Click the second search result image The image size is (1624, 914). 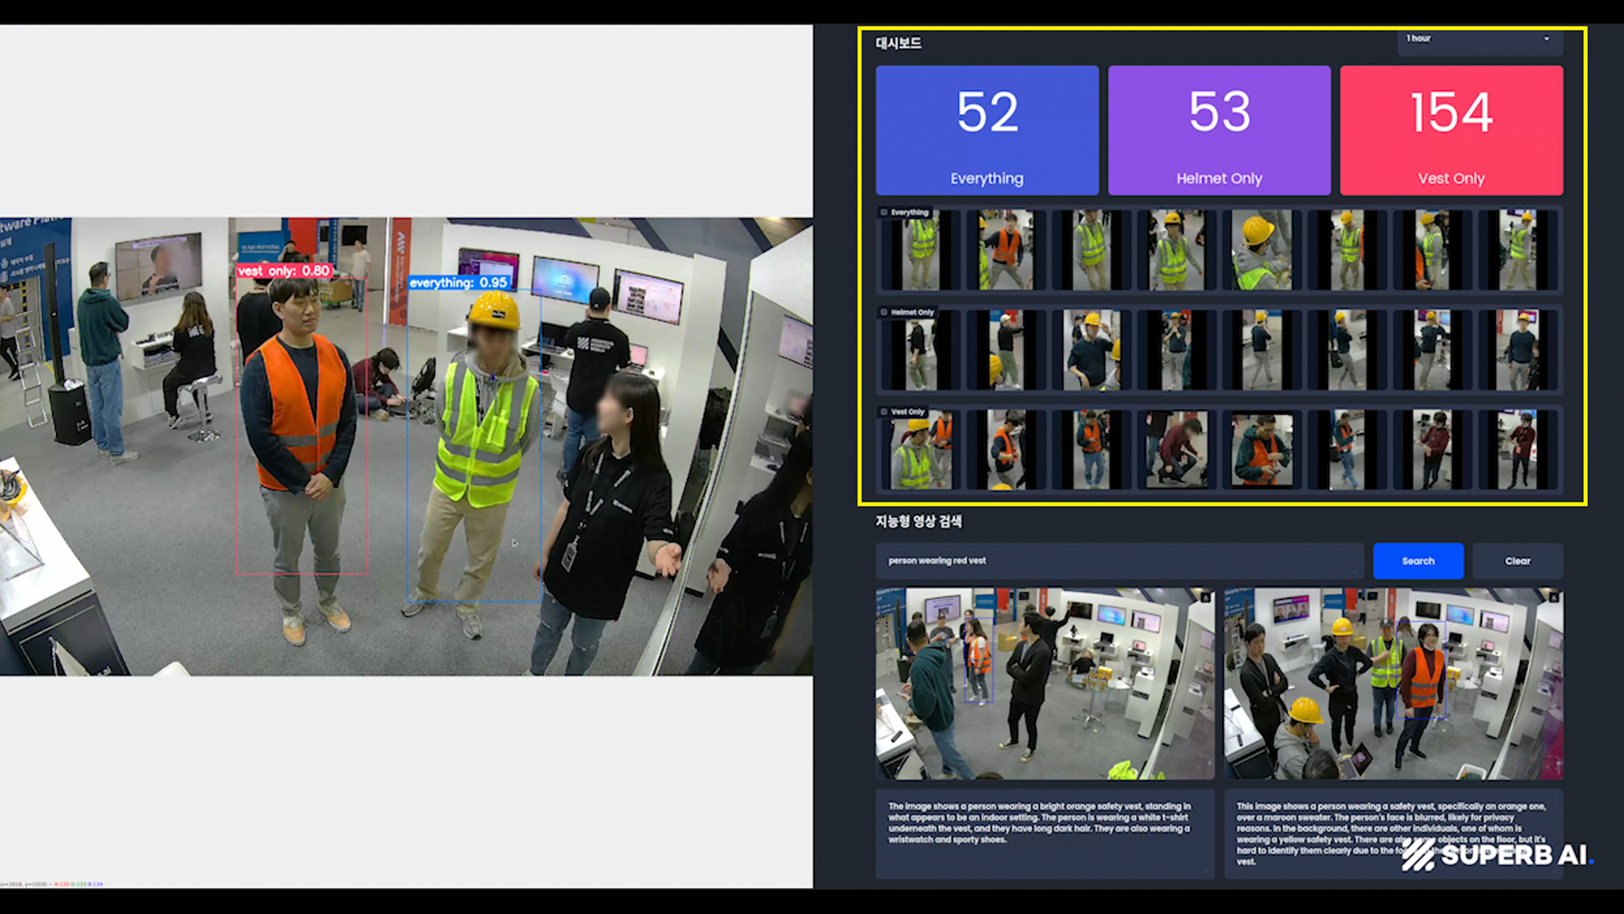1393,684
